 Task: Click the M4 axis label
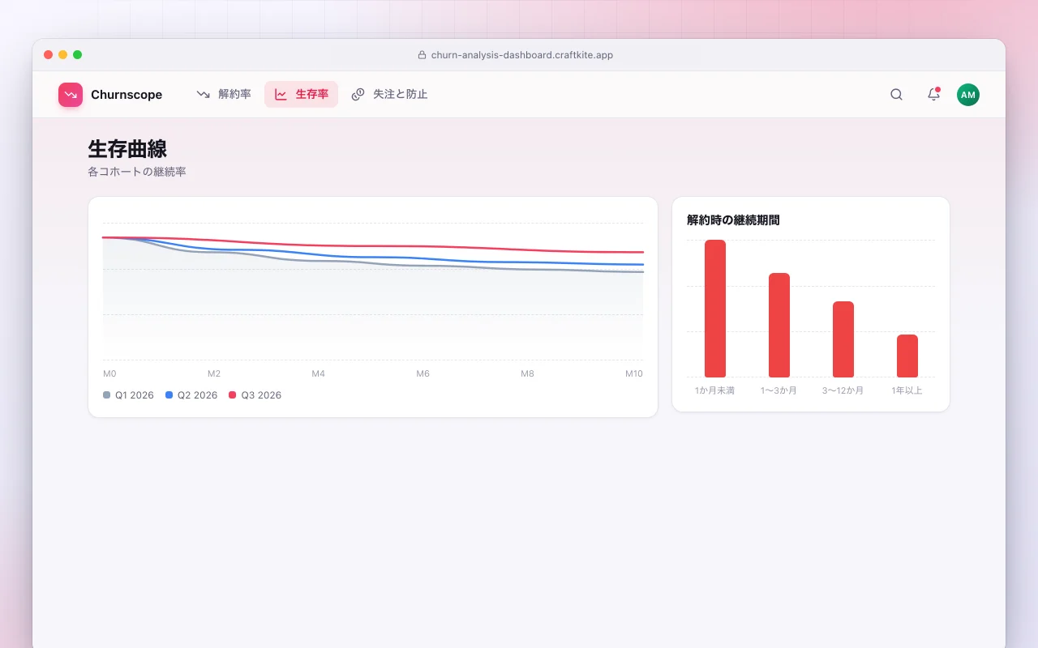click(x=319, y=373)
